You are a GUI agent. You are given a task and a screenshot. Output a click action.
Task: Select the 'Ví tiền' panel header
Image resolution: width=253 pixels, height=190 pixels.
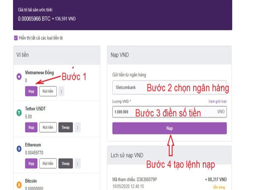[x=57, y=55]
